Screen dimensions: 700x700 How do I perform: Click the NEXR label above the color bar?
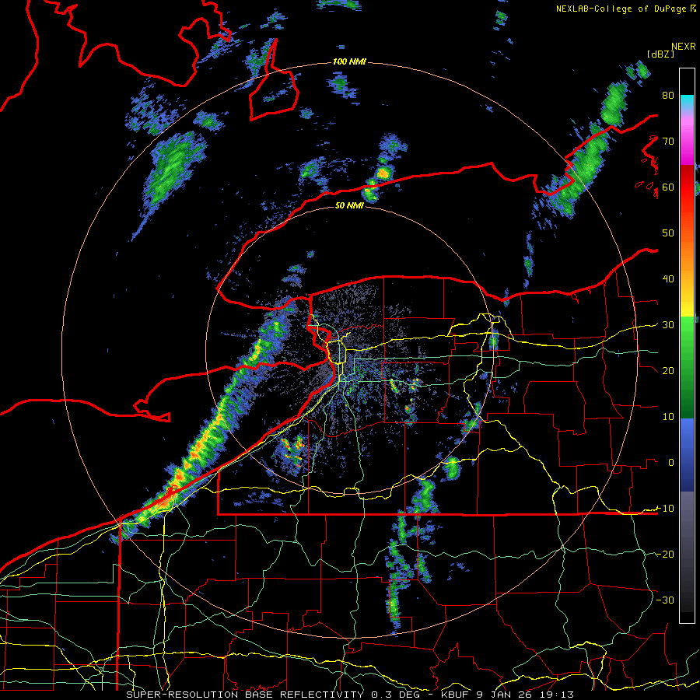pos(684,47)
